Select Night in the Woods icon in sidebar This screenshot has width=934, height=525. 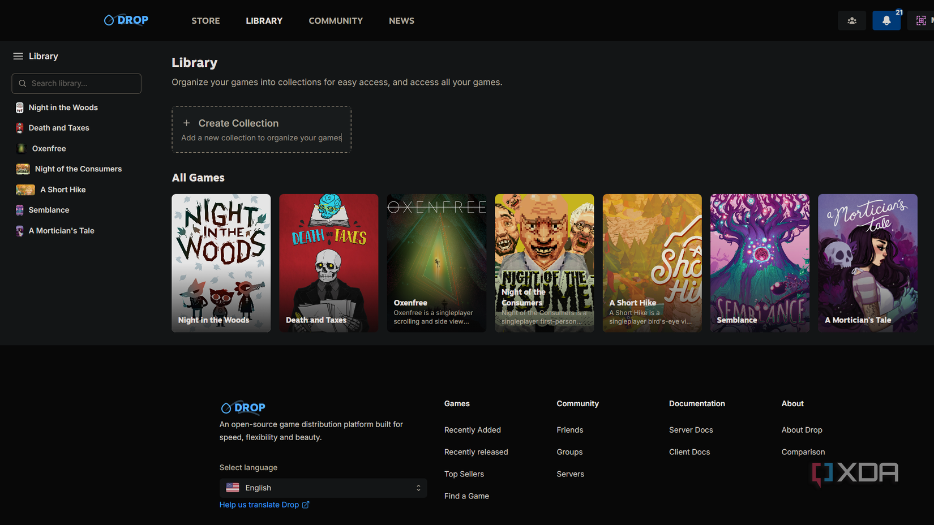pos(20,107)
